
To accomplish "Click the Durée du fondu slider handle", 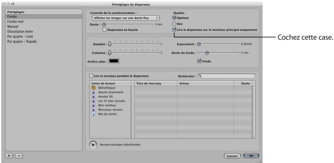I will tap(207, 53).
